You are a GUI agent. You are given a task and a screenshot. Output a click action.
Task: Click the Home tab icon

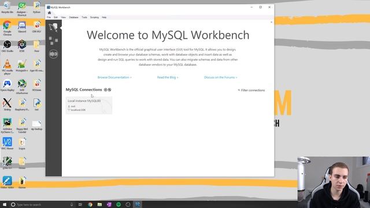point(49,13)
